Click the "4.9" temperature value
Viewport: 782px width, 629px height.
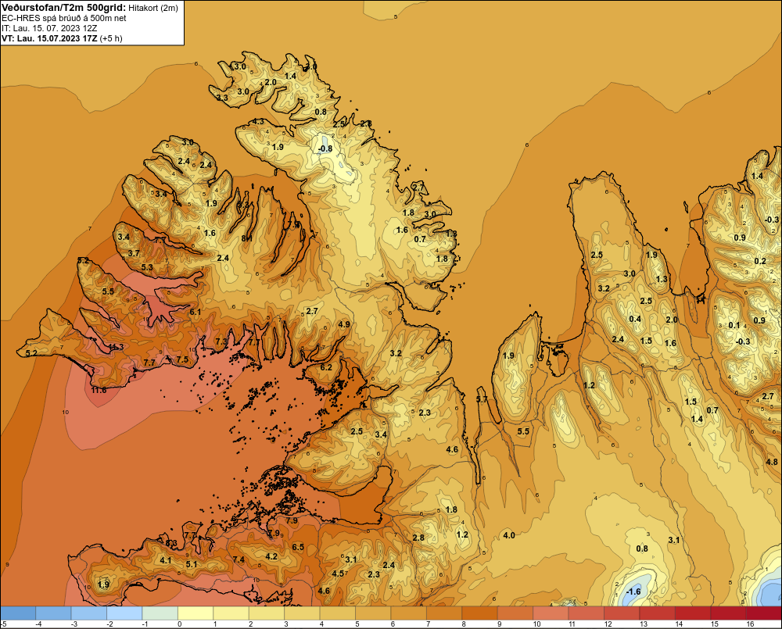[x=343, y=324]
